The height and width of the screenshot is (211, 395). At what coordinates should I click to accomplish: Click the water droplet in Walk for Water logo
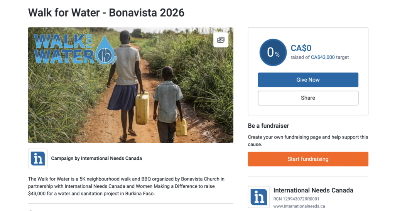[104, 50]
